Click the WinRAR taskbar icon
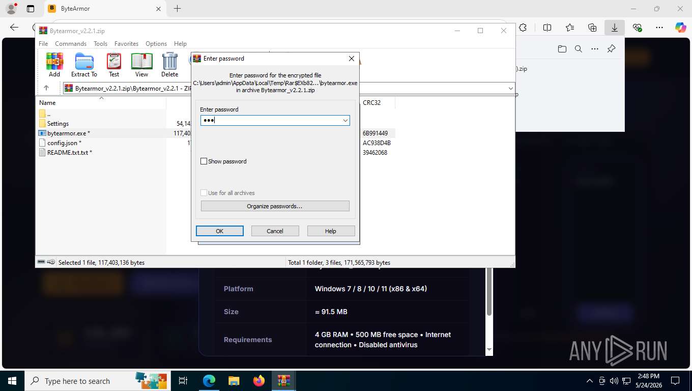692x391 pixels. (x=283, y=381)
